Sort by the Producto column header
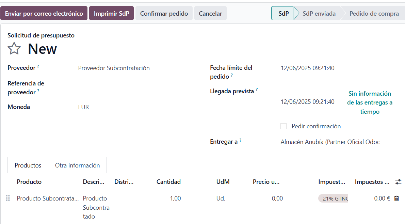The image size is (405, 224). [29, 182]
